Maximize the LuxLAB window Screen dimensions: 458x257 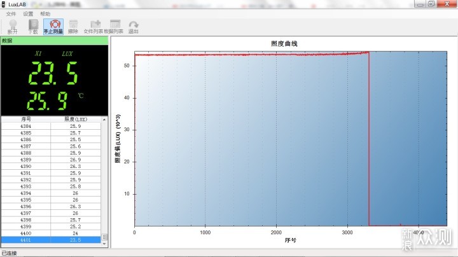coord(431,4)
